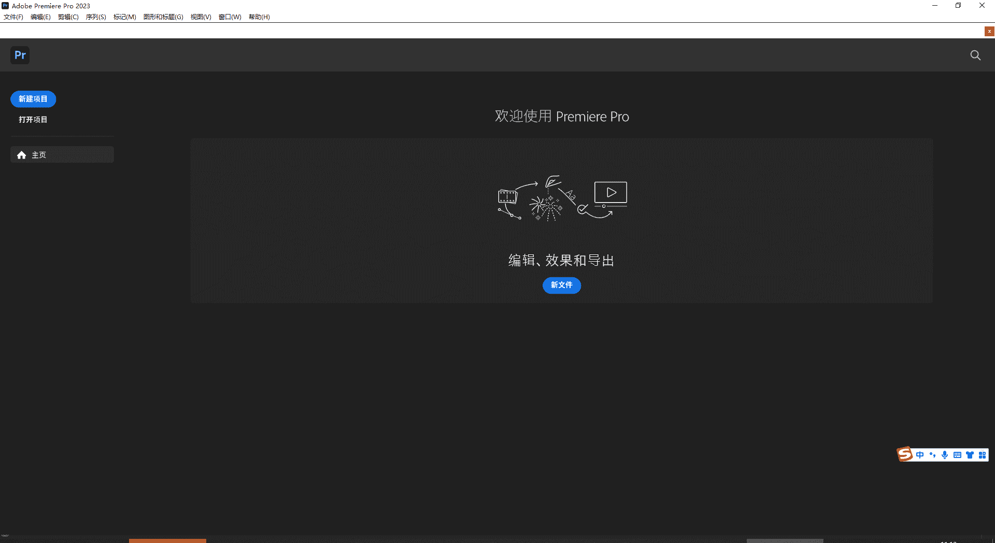Toggle Chinese punctuation mode in Sogou bar
This screenshot has height=543, width=995.
coord(932,455)
